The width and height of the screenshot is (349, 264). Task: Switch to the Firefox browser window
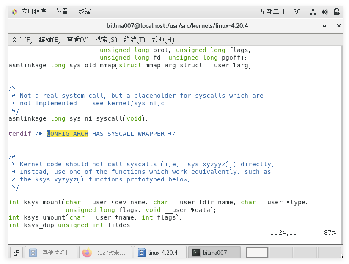click(x=105, y=253)
